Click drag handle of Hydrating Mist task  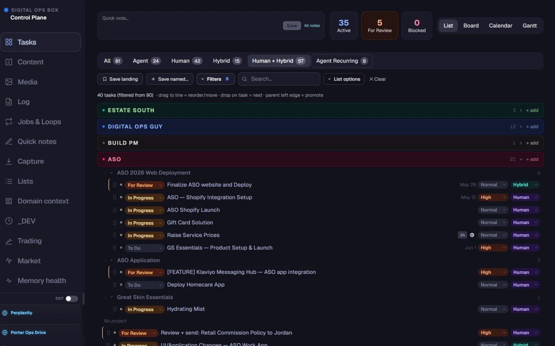point(115,309)
